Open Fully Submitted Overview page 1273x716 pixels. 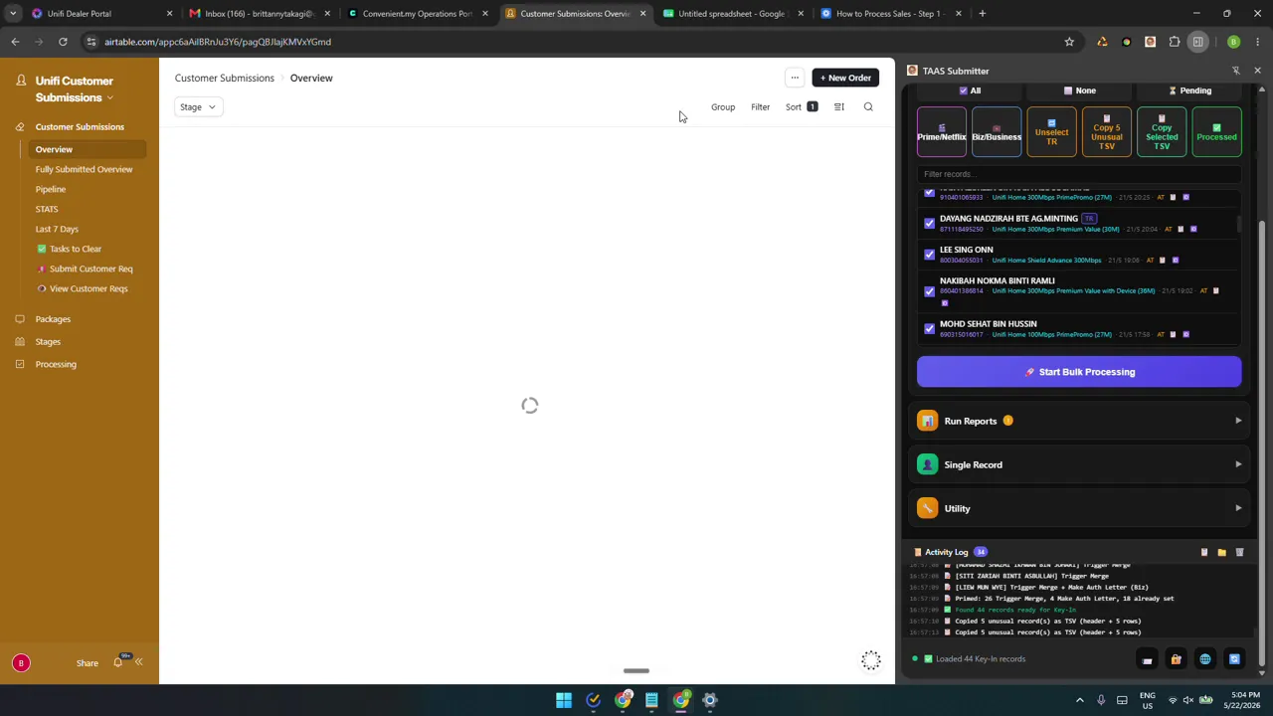pyautogui.click(x=84, y=169)
